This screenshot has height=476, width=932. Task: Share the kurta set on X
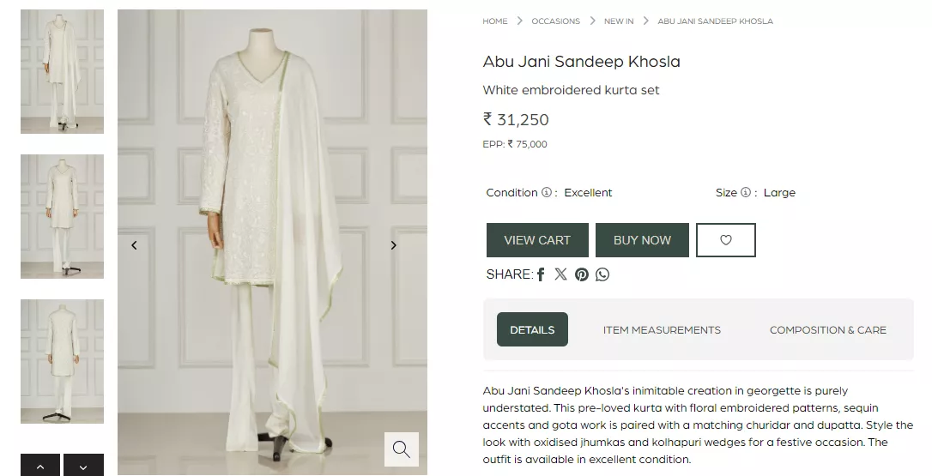[561, 274]
